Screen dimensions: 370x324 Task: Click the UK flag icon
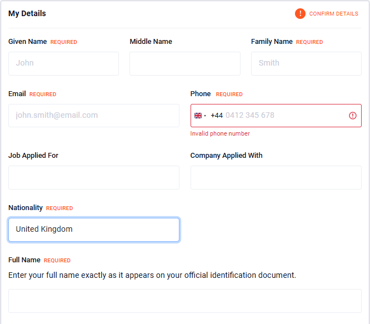198,116
